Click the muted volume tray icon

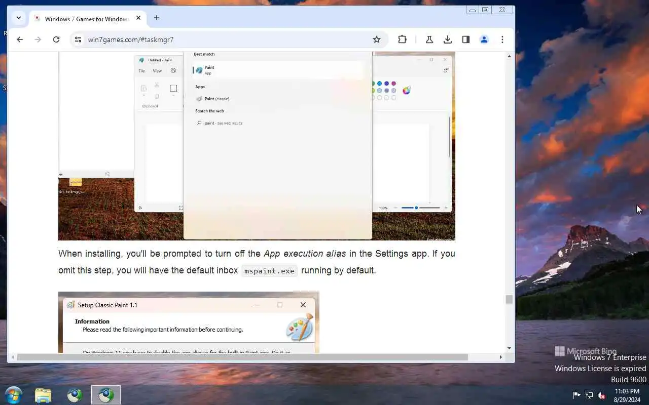click(602, 395)
